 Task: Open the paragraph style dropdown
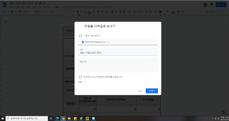click(40, 12)
